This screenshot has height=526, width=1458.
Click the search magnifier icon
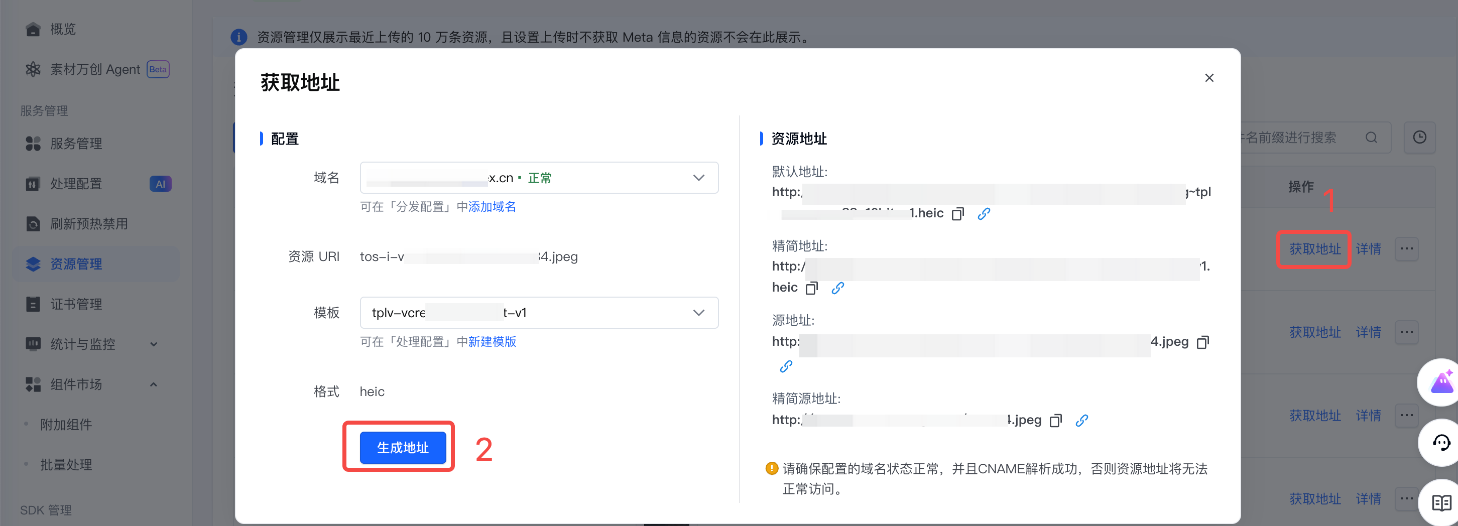coord(1371,138)
